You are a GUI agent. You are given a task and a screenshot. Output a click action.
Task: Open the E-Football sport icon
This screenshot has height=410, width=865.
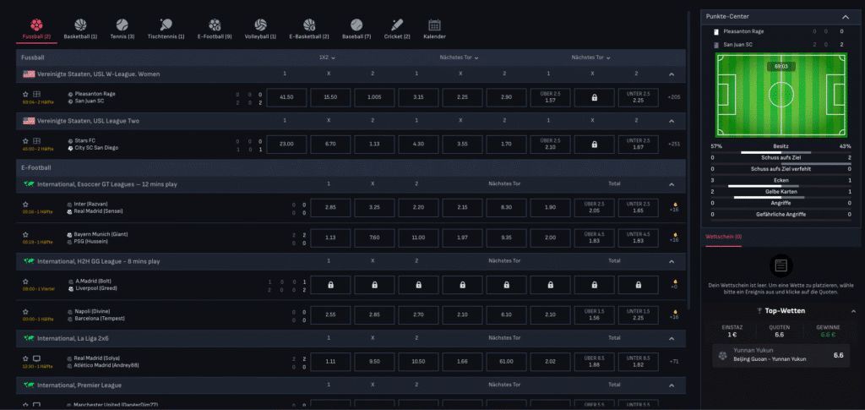(x=215, y=25)
